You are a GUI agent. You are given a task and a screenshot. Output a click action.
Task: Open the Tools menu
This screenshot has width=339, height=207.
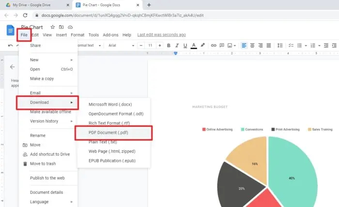click(93, 35)
